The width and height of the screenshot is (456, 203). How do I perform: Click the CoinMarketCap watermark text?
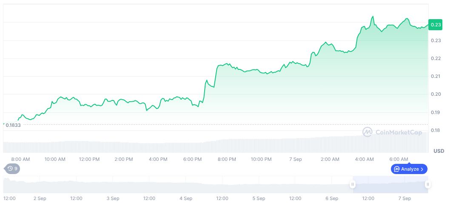399,132
